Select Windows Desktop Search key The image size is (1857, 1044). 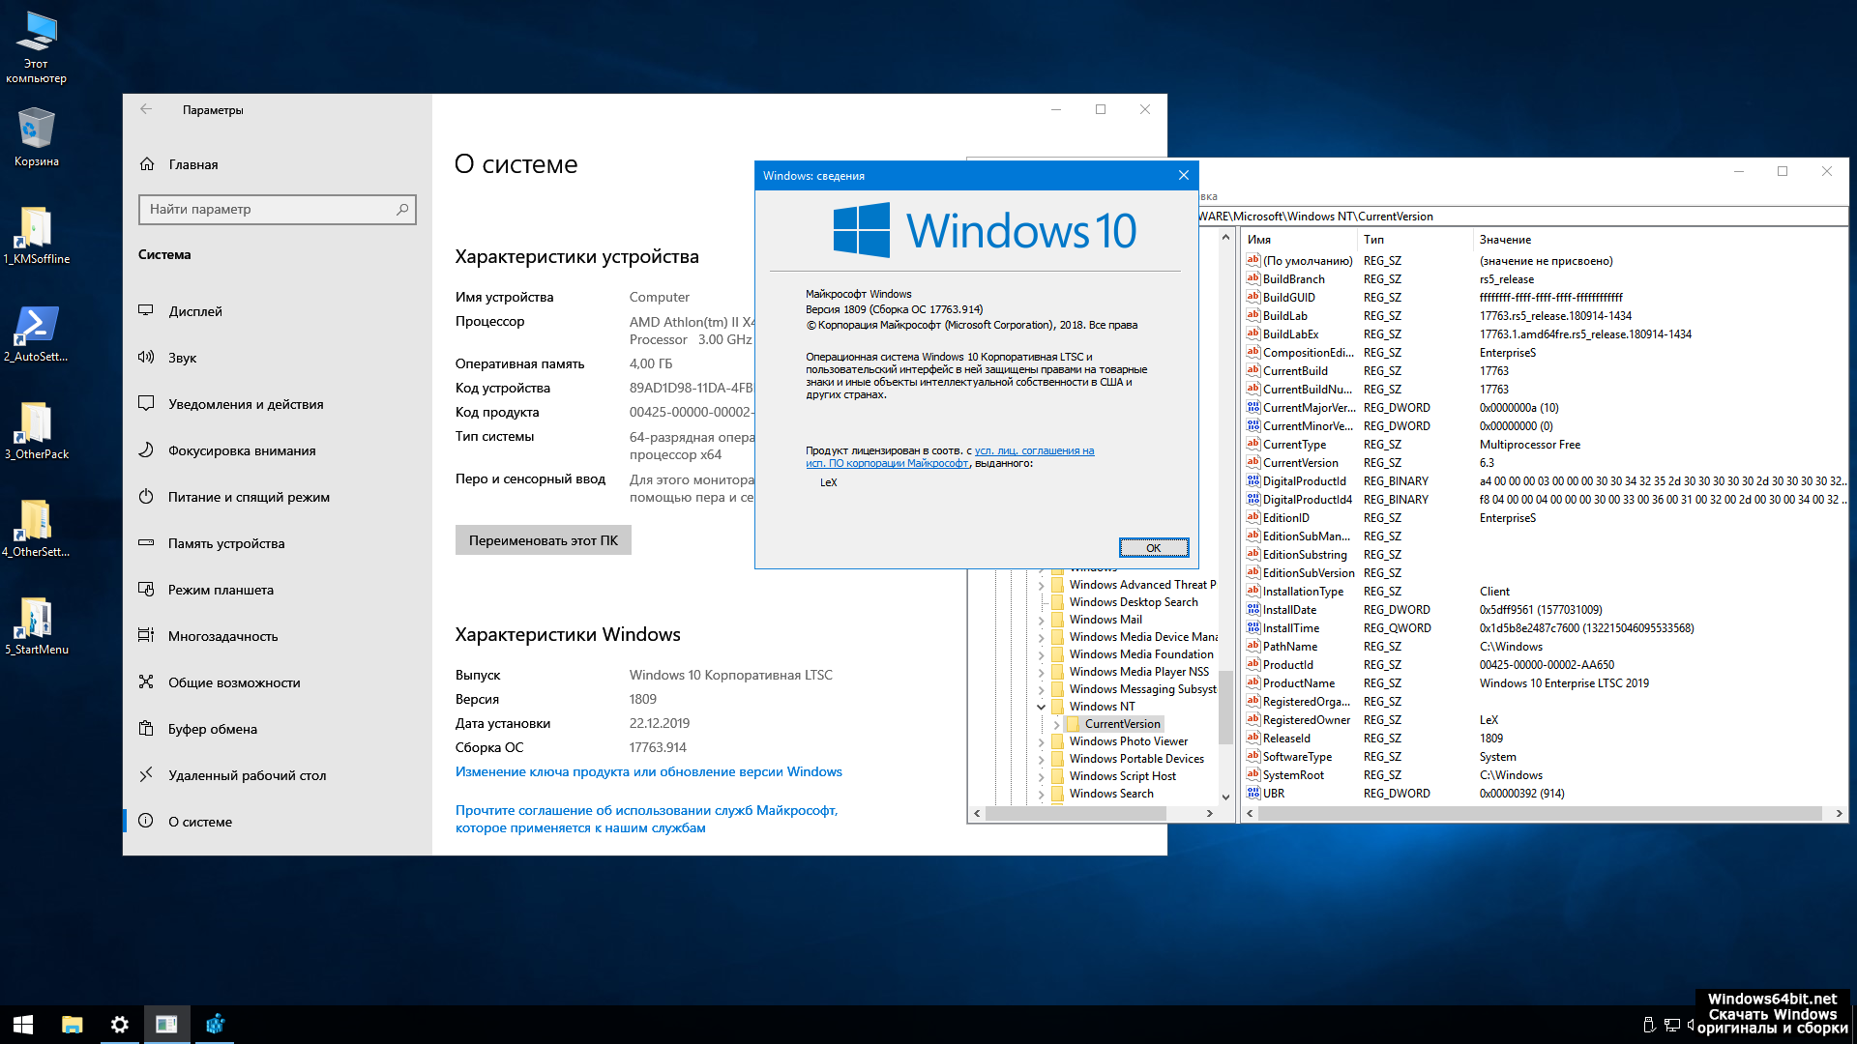pyautogui.click(x=1134, y=602)
